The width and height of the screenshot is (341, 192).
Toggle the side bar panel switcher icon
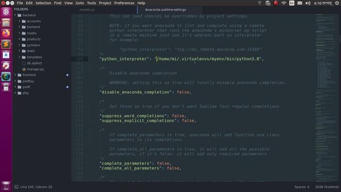(x=17, y=187)
